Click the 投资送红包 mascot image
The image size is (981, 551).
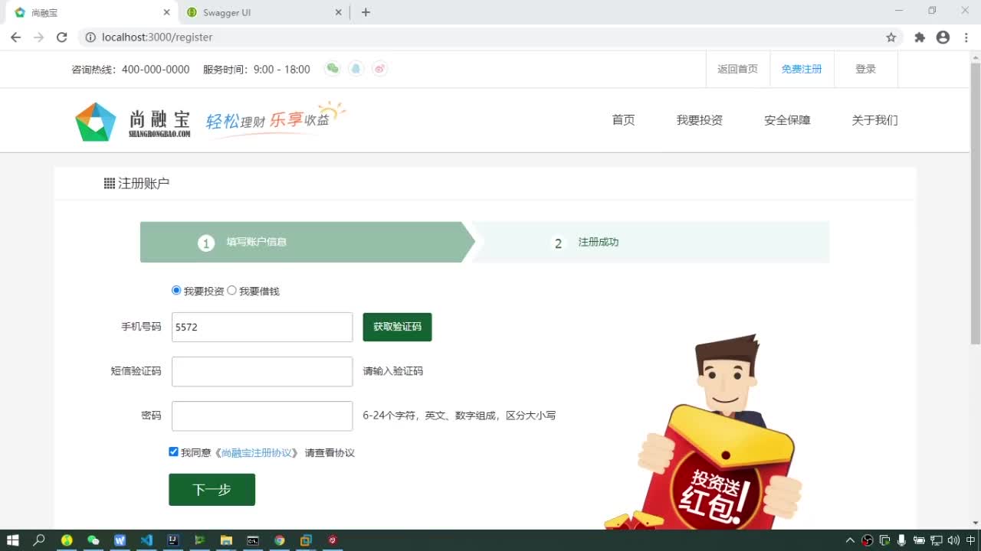click(704, 432)
